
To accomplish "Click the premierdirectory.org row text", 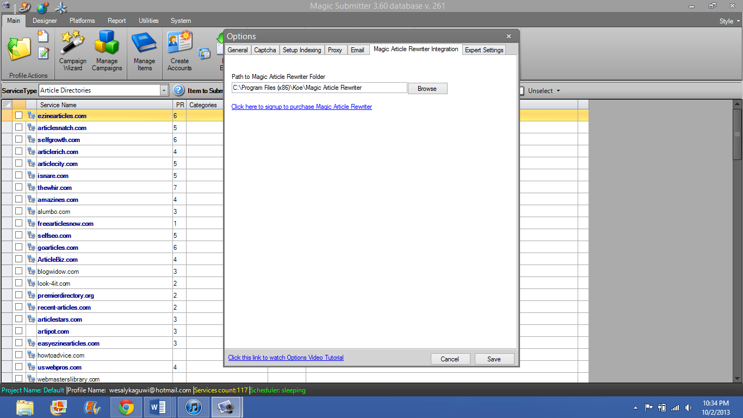I will click(x=66, y=296).
